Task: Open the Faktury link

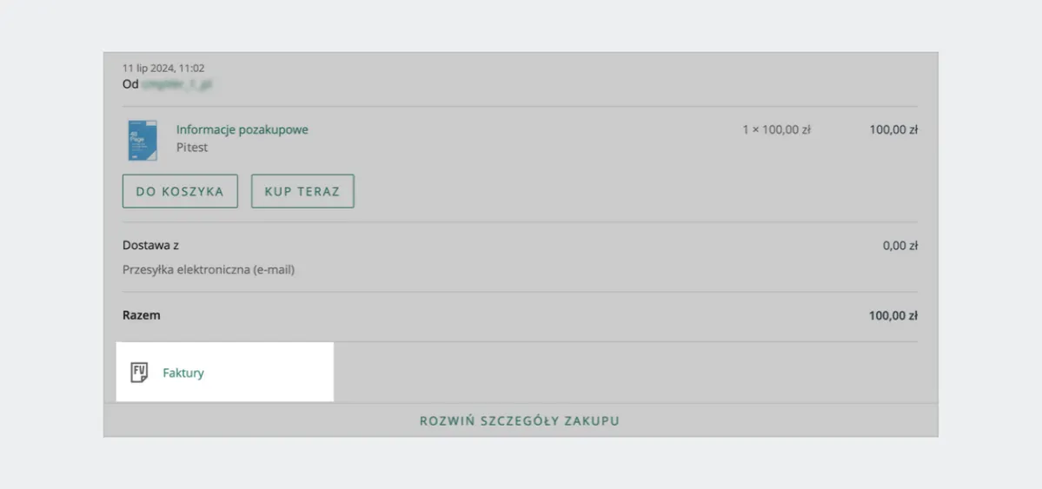Action: pos(183,373)
